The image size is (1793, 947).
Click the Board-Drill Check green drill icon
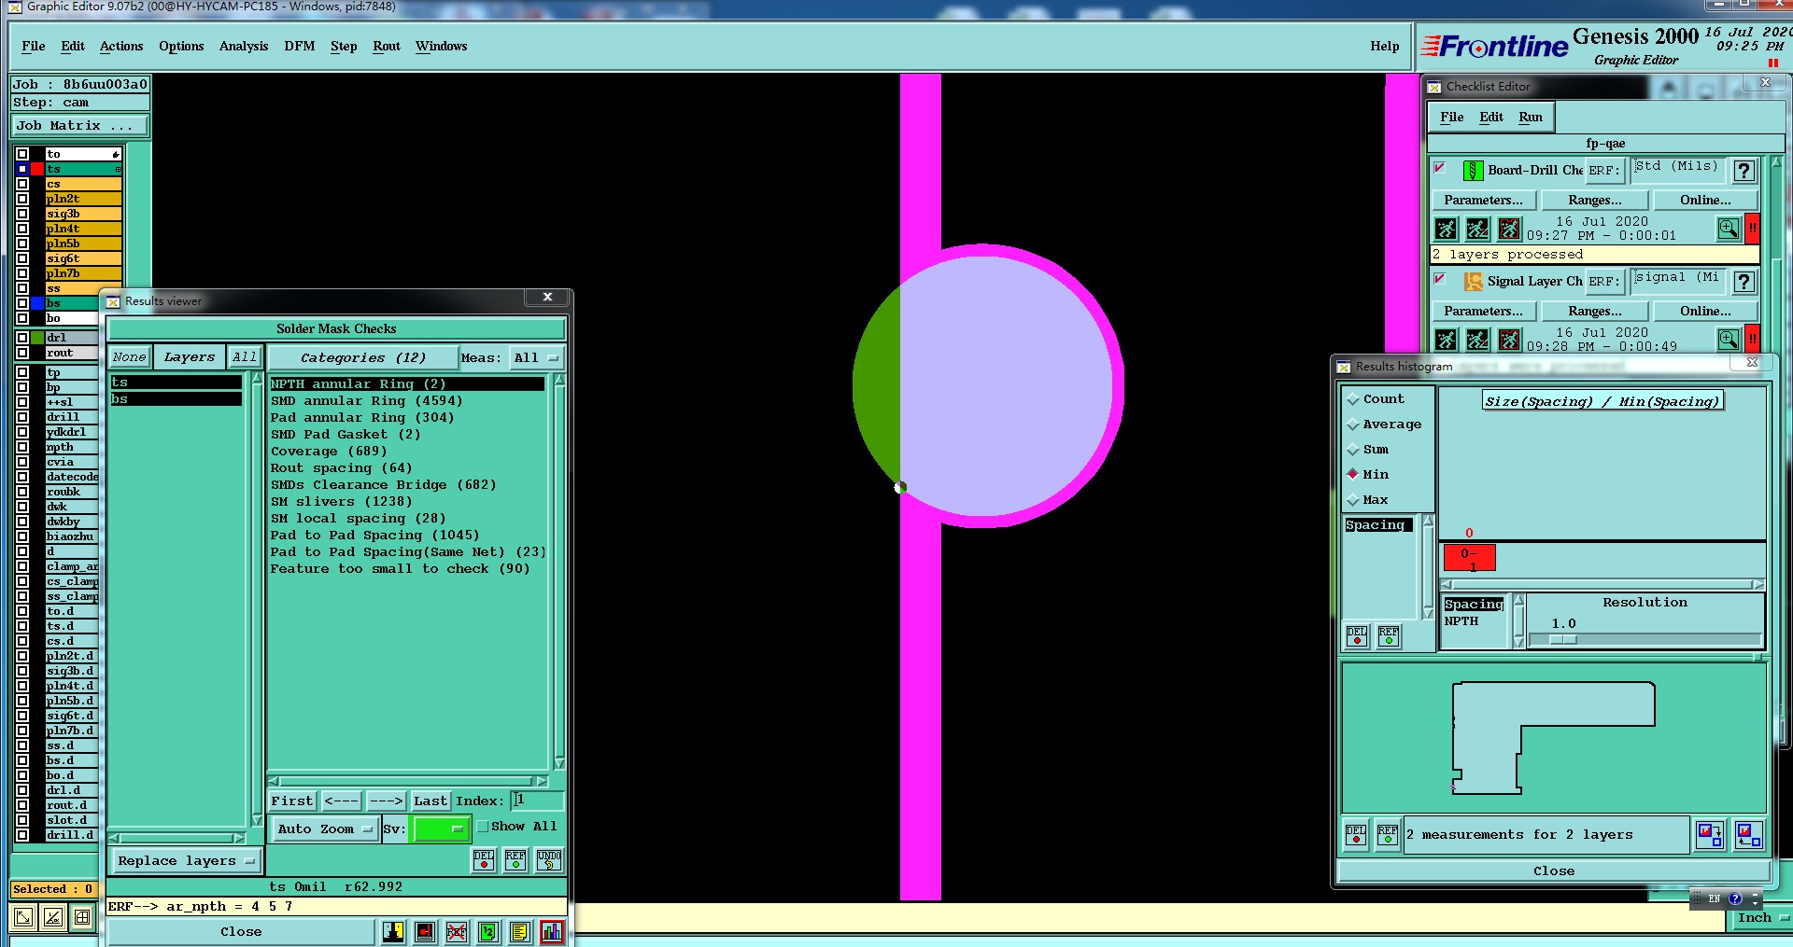point(1473,171)
